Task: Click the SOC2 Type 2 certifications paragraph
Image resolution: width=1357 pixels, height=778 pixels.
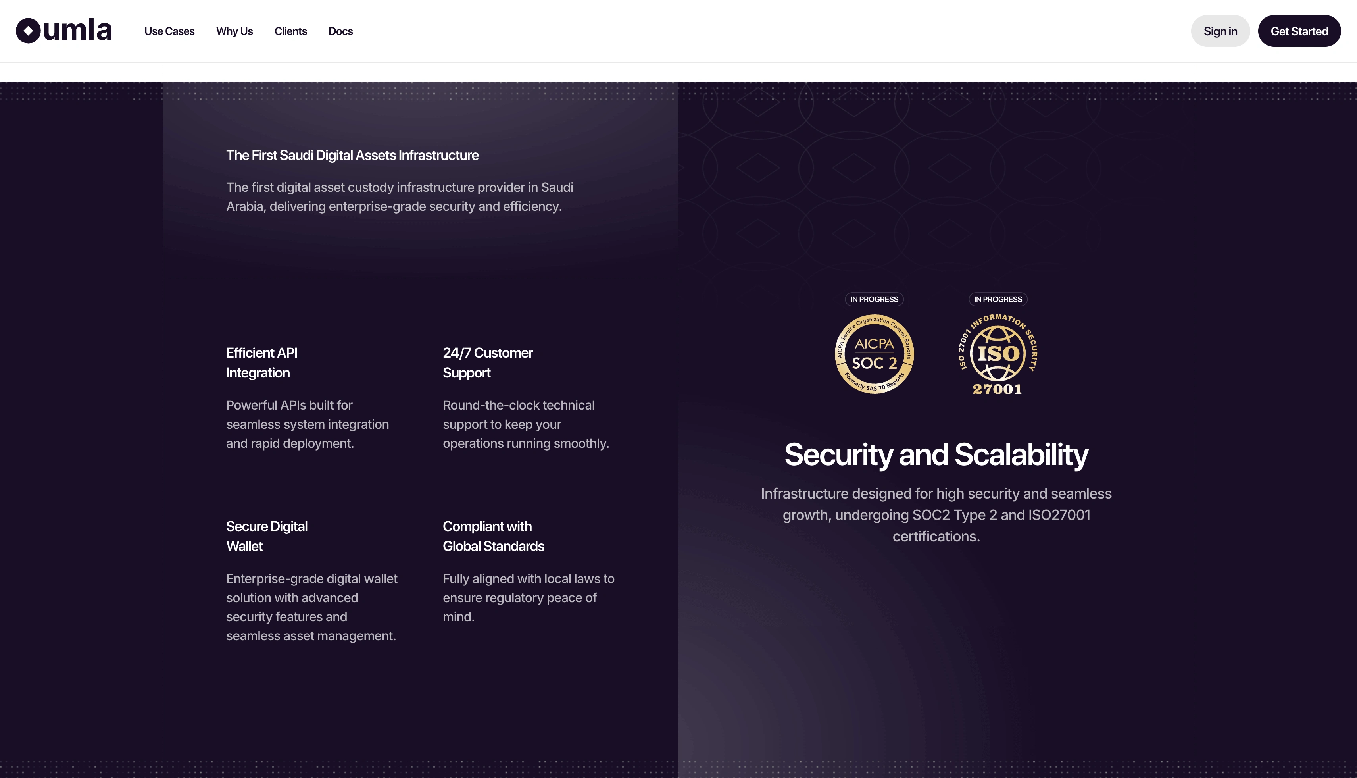Action: (936, 515)
